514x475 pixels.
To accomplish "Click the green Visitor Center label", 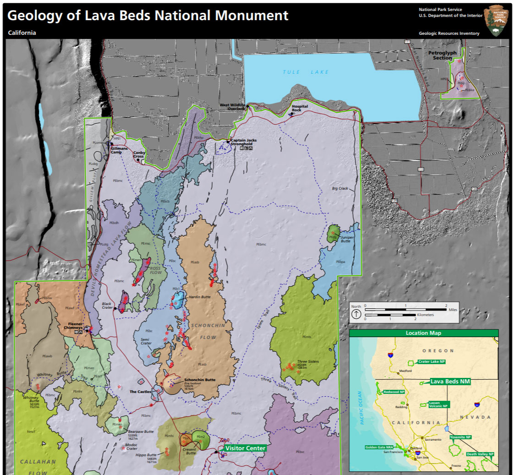I will [x=246, y=448].
